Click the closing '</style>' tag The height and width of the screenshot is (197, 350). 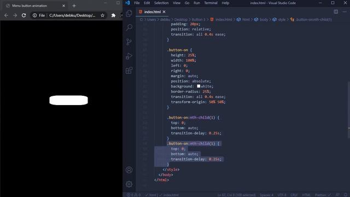(171, 170)
